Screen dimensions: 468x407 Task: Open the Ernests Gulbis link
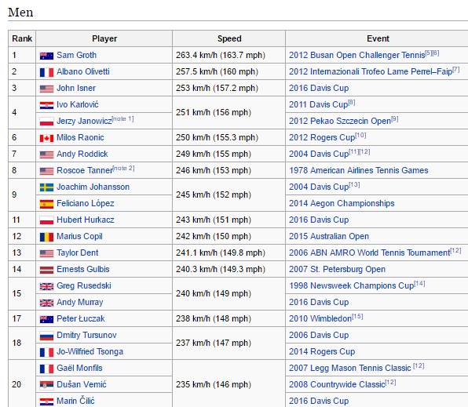click(83, 269)
